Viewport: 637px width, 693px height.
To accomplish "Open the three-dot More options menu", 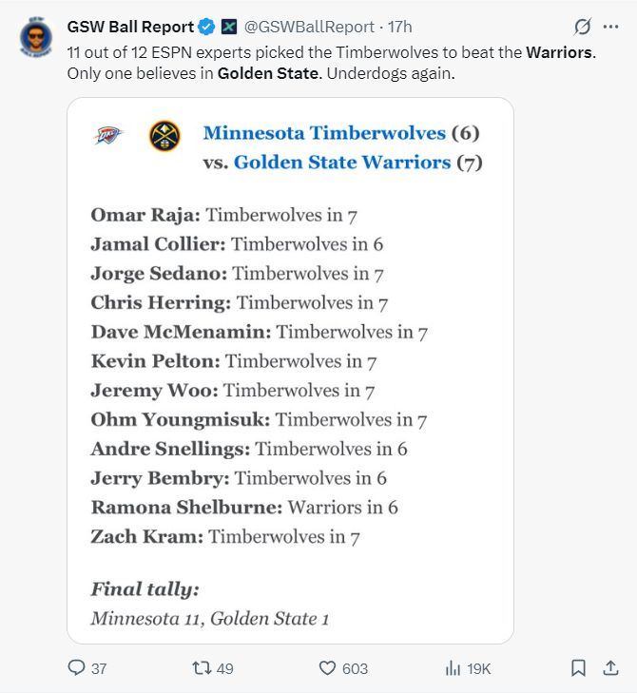I will point(610,27).
